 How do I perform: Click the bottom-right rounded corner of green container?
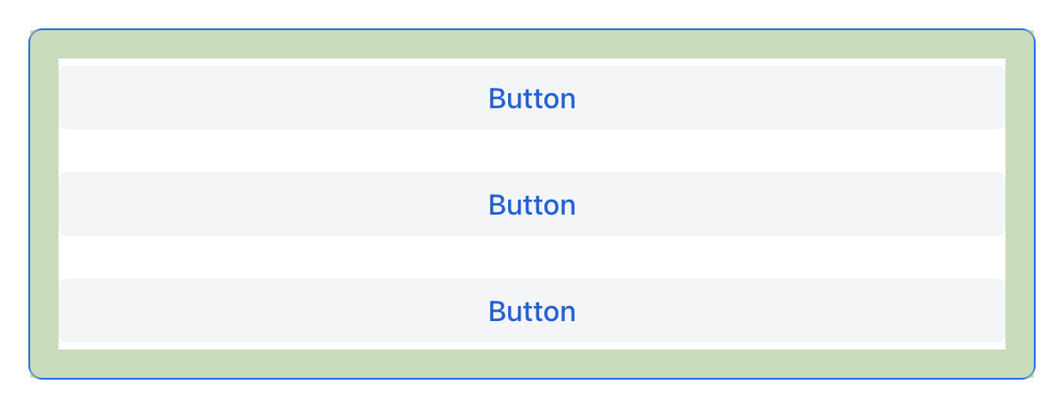pos(1029,373)
